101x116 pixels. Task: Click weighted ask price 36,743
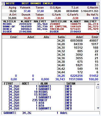pos(60,79)
